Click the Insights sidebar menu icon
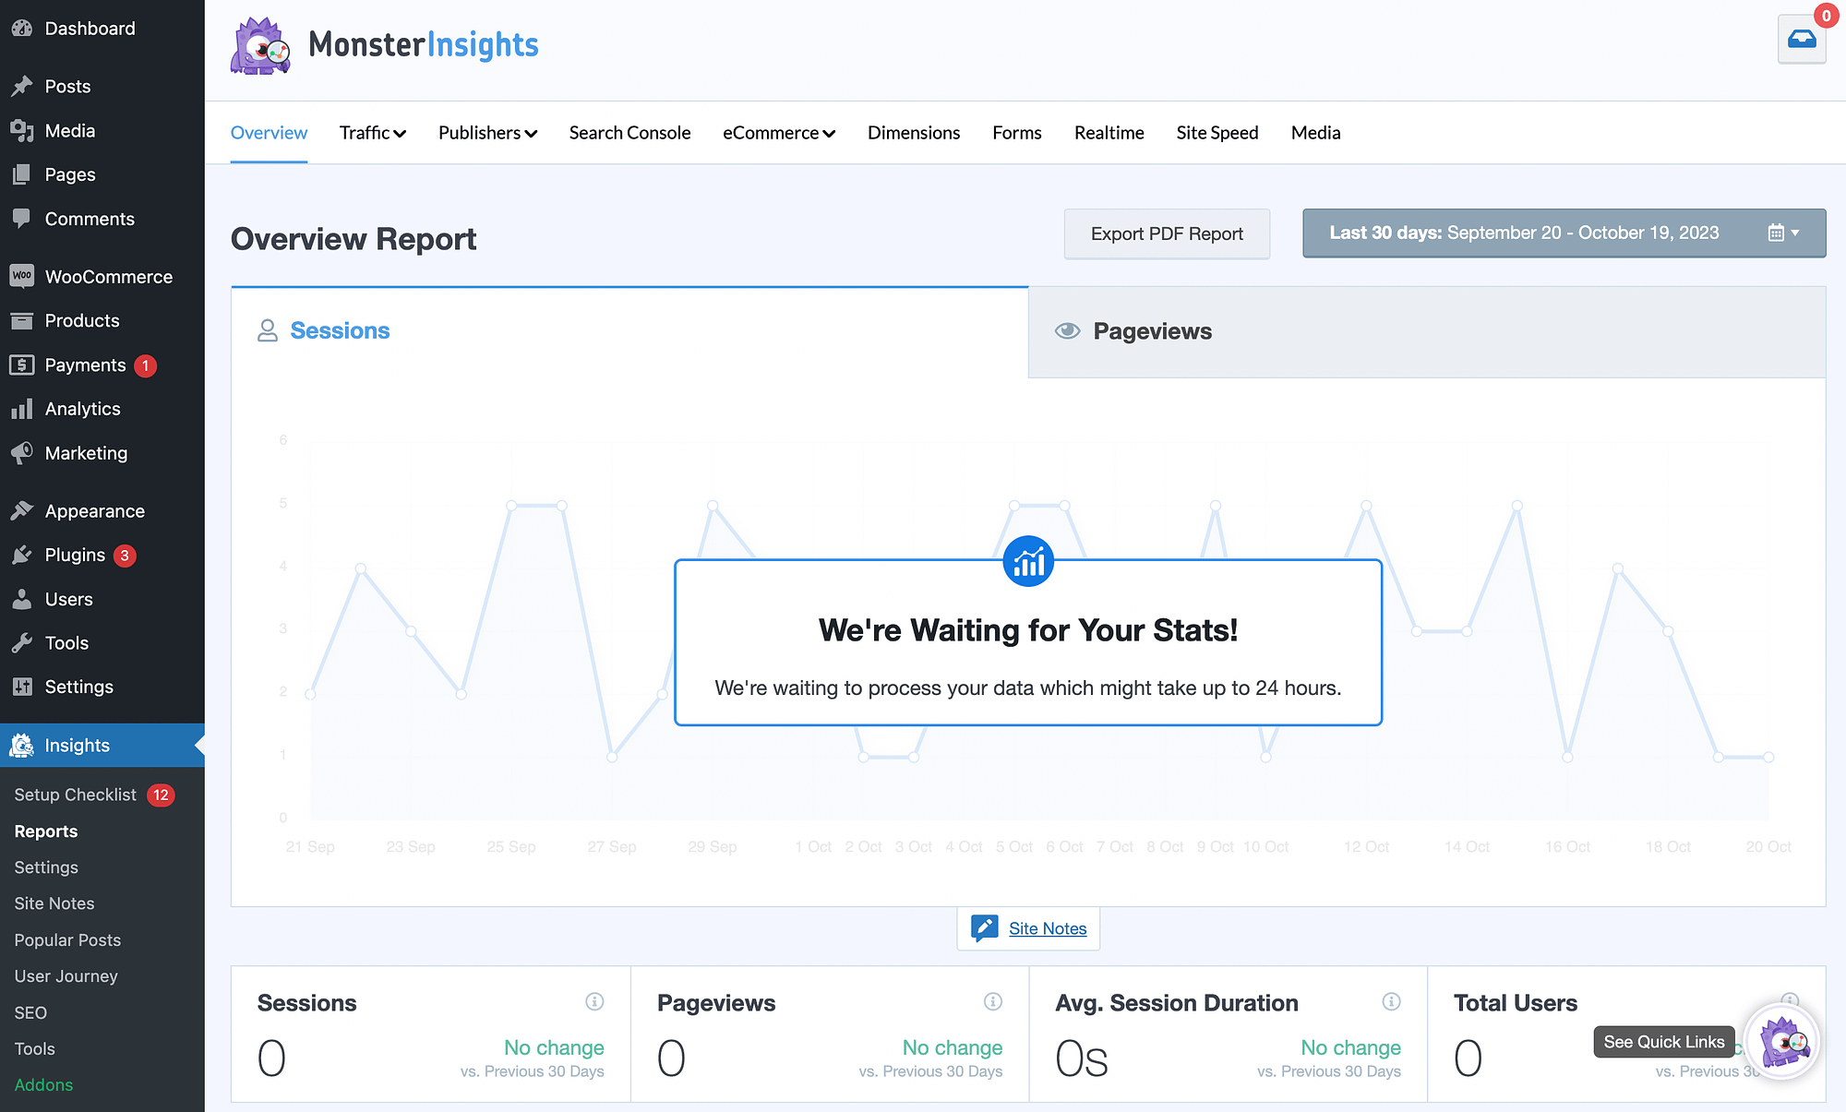1846x1112 pixels. click(x=22, y=745)
